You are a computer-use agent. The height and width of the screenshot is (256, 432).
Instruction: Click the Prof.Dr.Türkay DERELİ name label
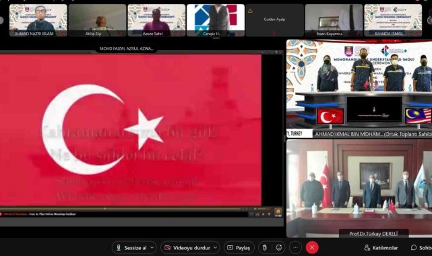(x=373, y=234)
